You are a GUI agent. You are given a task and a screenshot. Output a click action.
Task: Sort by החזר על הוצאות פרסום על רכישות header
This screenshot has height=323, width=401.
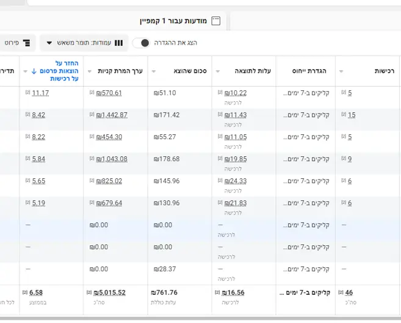tap(59, 71)
